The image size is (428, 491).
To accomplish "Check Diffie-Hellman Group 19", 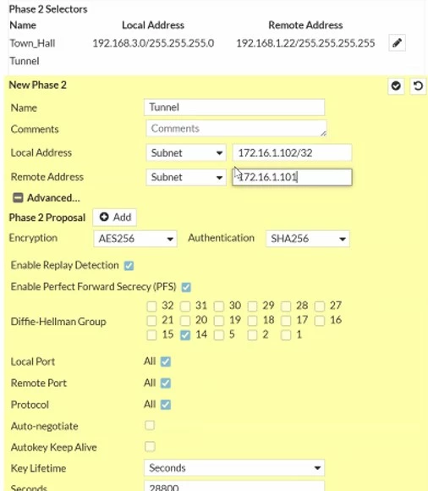I will coord(219,320).
